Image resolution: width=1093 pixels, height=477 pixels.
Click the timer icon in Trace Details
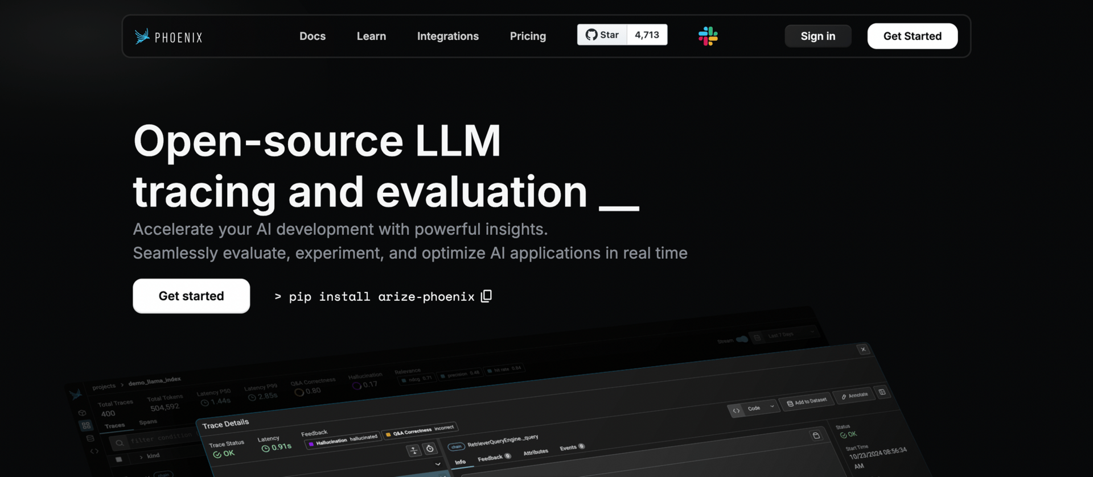click(x=430, y=449)
